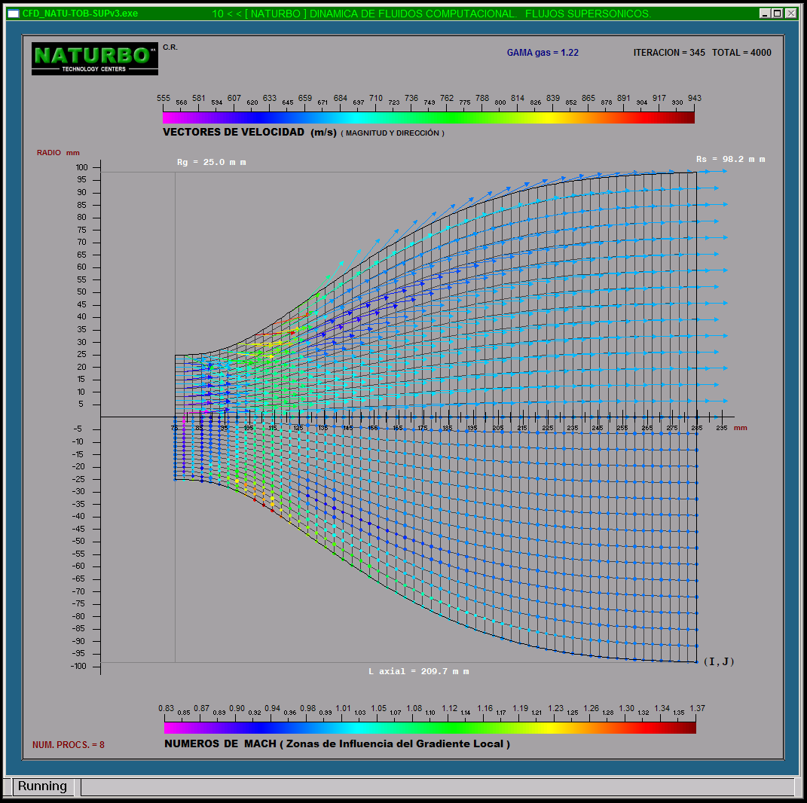Click the TOTAL = 4000 value
The width and height of the screenshot is (807, 803).
[741, 53]
